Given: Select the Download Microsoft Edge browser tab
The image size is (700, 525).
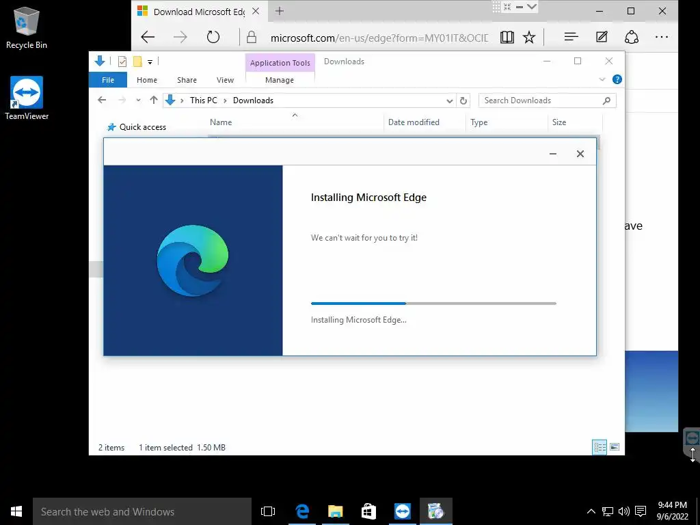Looking at the screenshot, I should click(x=199, y=11).
